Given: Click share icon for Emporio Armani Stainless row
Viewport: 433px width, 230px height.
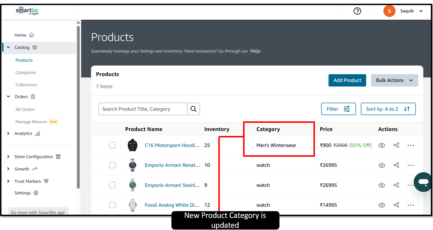Looking at the screenshot, I should (396, 185).
